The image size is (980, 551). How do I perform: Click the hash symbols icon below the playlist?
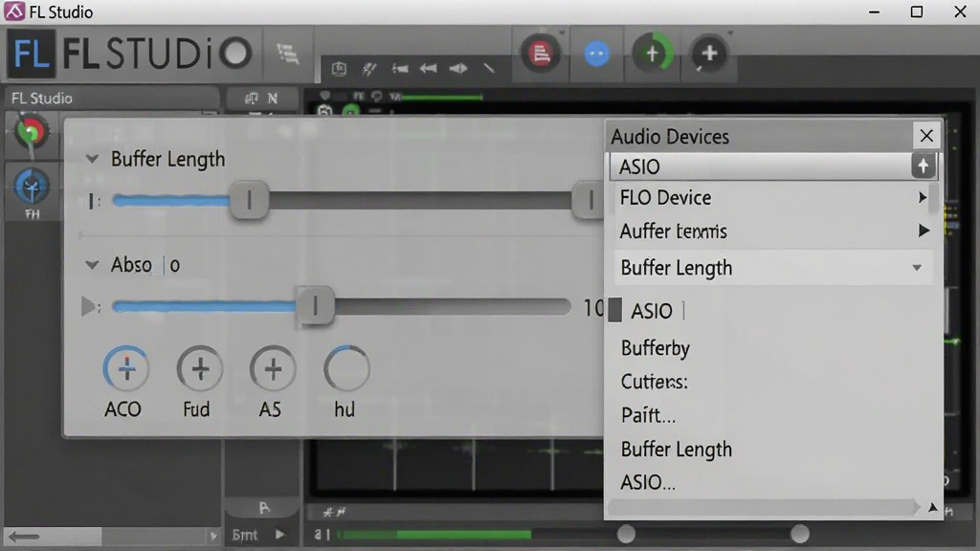click(x=334, y=513)
